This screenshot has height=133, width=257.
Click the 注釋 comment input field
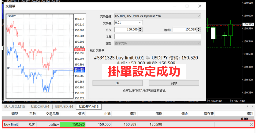158,37
